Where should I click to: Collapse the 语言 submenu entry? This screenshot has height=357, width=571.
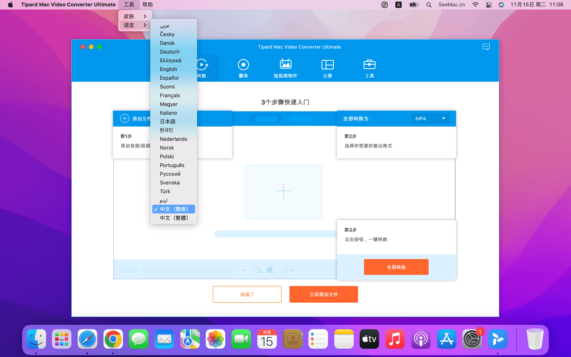135,25
